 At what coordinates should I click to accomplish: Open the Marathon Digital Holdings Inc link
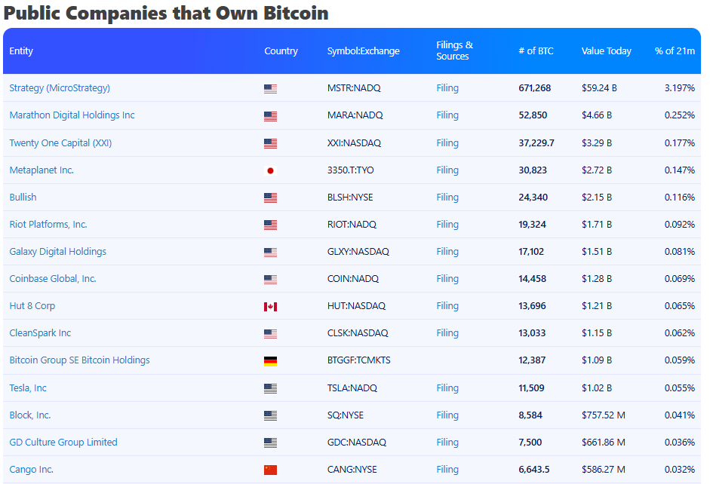pos(72,115)
